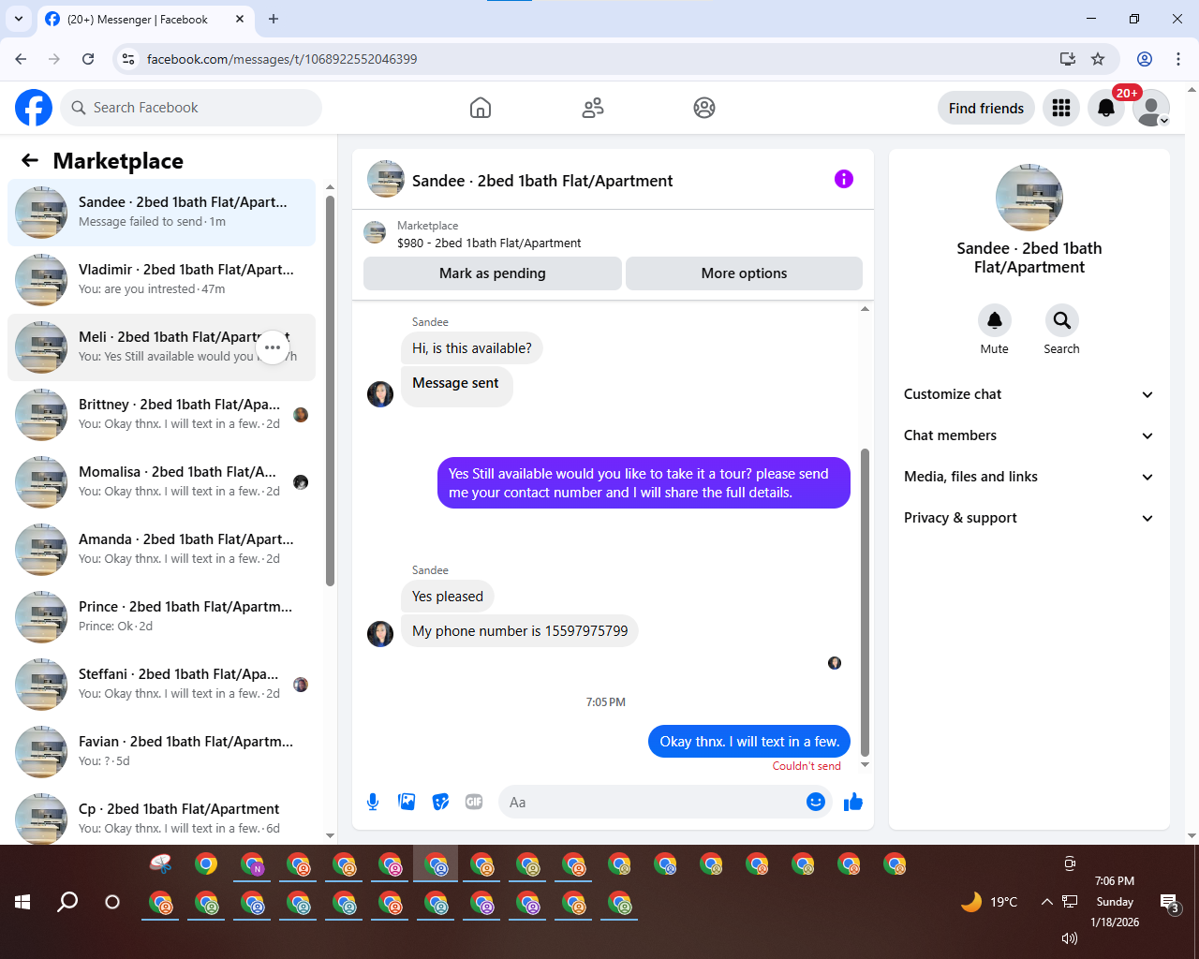Choose a sticker icon
The image size is (1199, 959).
point(440,802)
